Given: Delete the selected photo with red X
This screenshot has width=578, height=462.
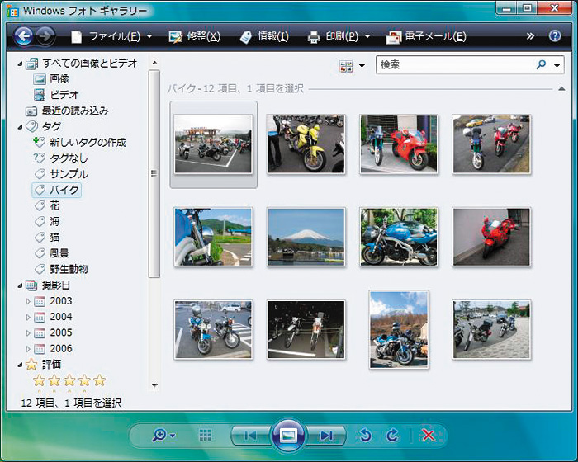Looking at the screenshot, I should coord(428,436).
